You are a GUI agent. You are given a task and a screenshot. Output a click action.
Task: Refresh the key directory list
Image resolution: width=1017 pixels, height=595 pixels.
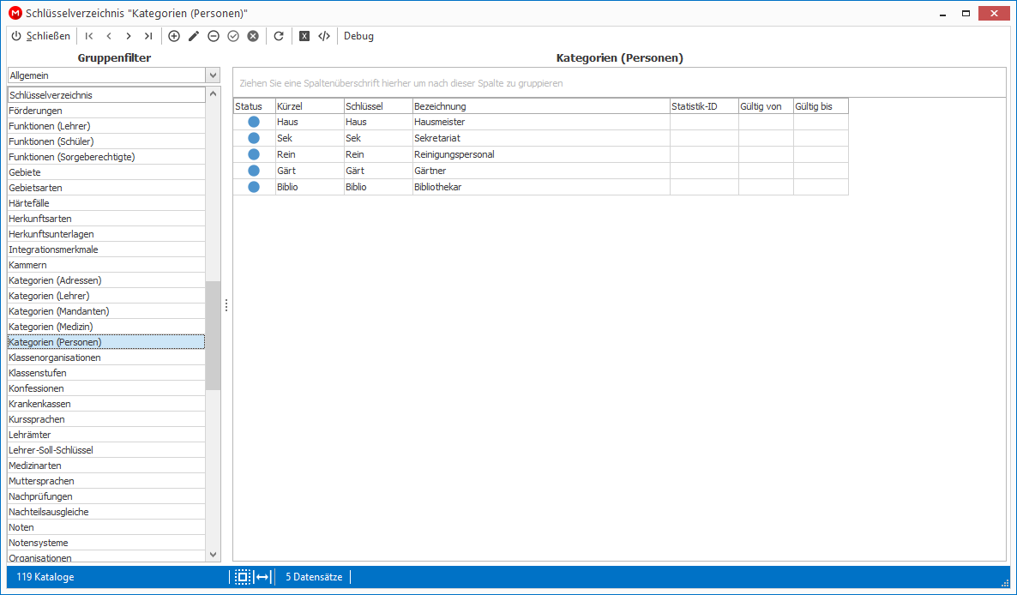(279, 36)
